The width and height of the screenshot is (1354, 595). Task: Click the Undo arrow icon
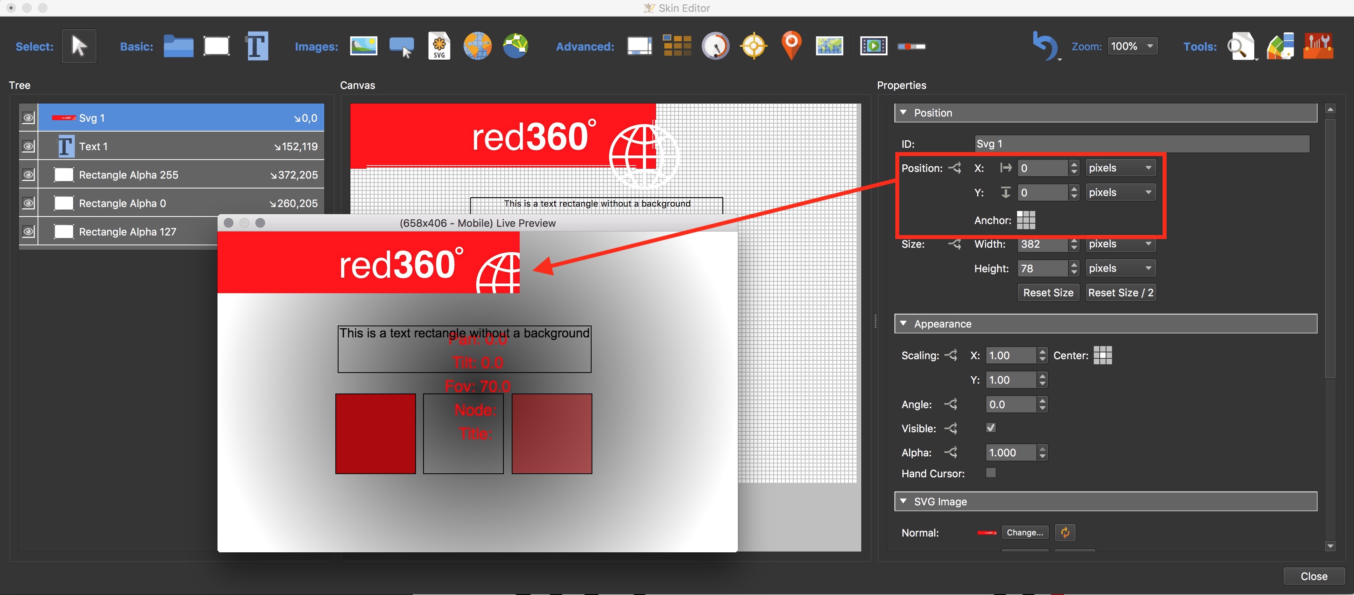click(x=1045, y=46)
